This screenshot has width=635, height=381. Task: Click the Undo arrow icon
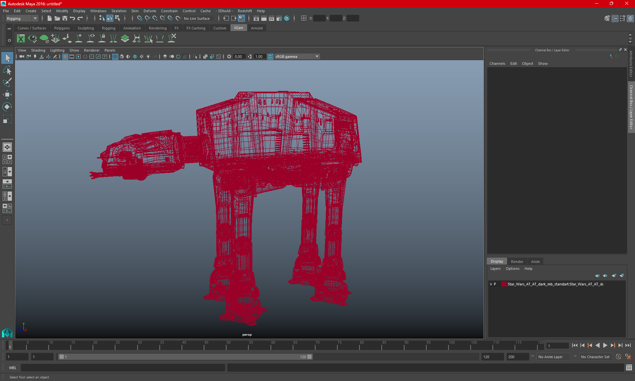click(x=72, y=19)
